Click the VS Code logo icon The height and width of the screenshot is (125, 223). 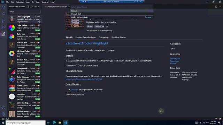click(2, 2)
